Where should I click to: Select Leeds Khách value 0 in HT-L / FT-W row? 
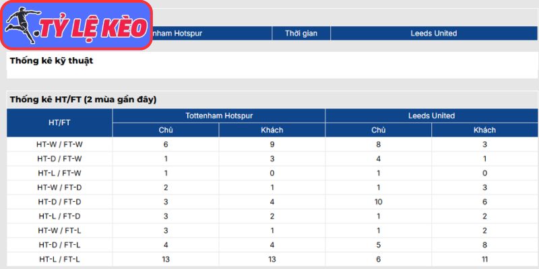click(484, 174)
